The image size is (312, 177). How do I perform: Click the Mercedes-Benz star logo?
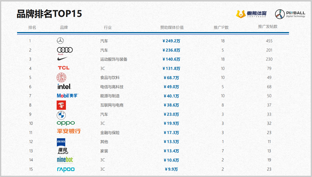[x=60, y=41]
